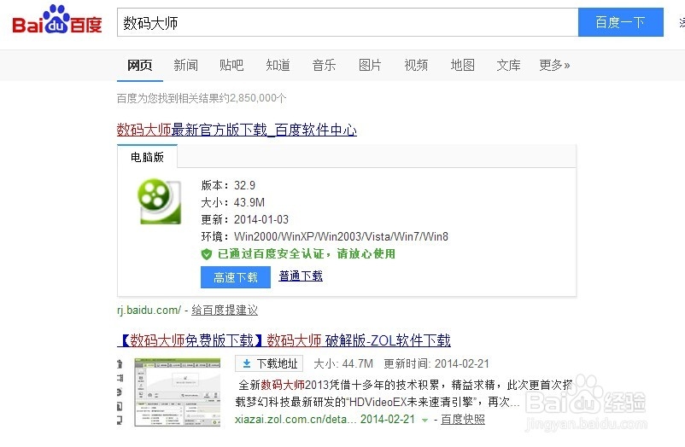
Task: Click the download arrow icon beside 下载地址
Action: click(x=246, y=363)
